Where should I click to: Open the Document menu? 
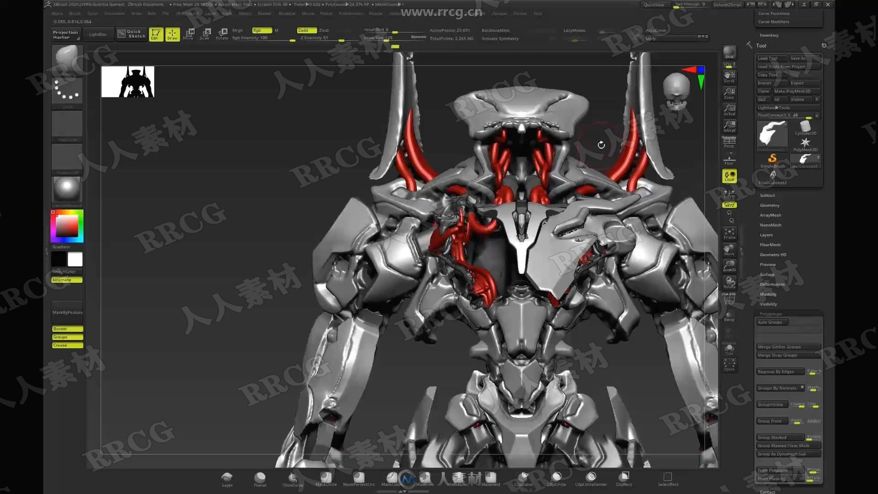[114, 13]
